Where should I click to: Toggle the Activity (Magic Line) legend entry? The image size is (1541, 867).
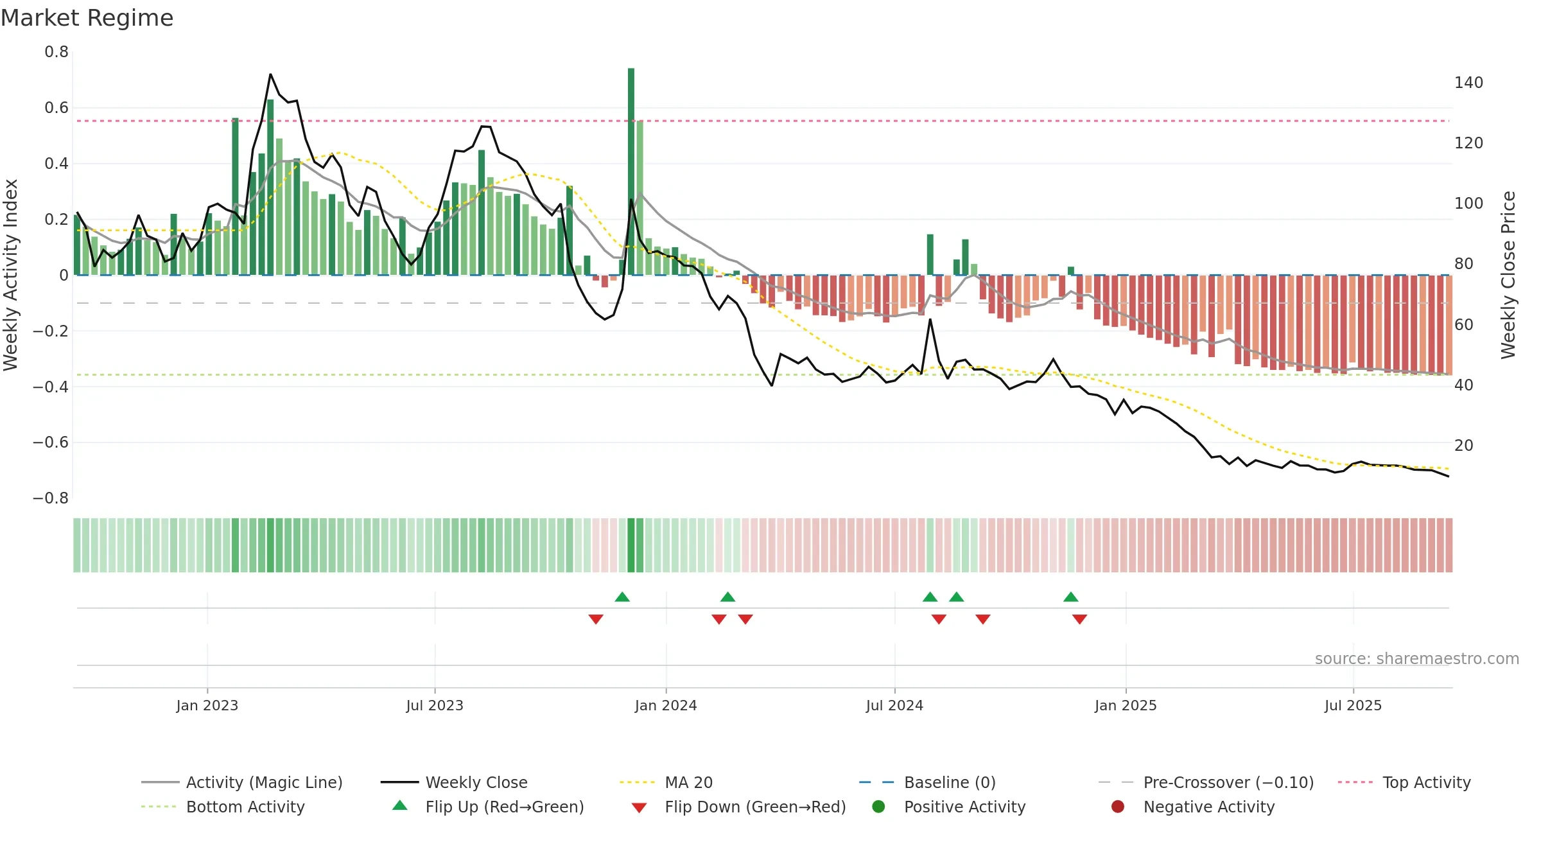click(x=242, y=782)
